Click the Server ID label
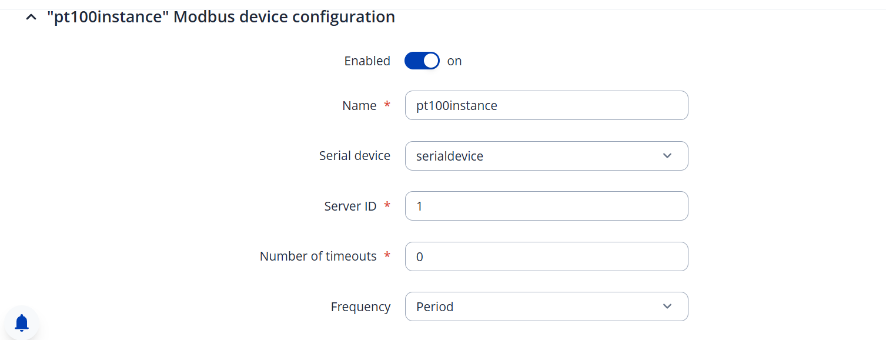The image size is (886, 340). (350, 206)
